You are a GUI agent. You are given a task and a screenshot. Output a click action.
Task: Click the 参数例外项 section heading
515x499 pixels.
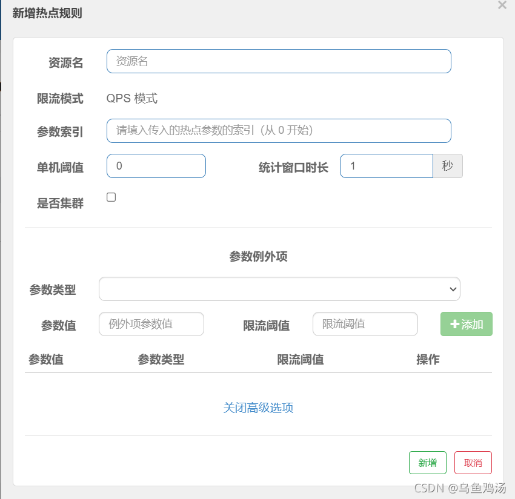pyautogui.click(x=258, y=256)
